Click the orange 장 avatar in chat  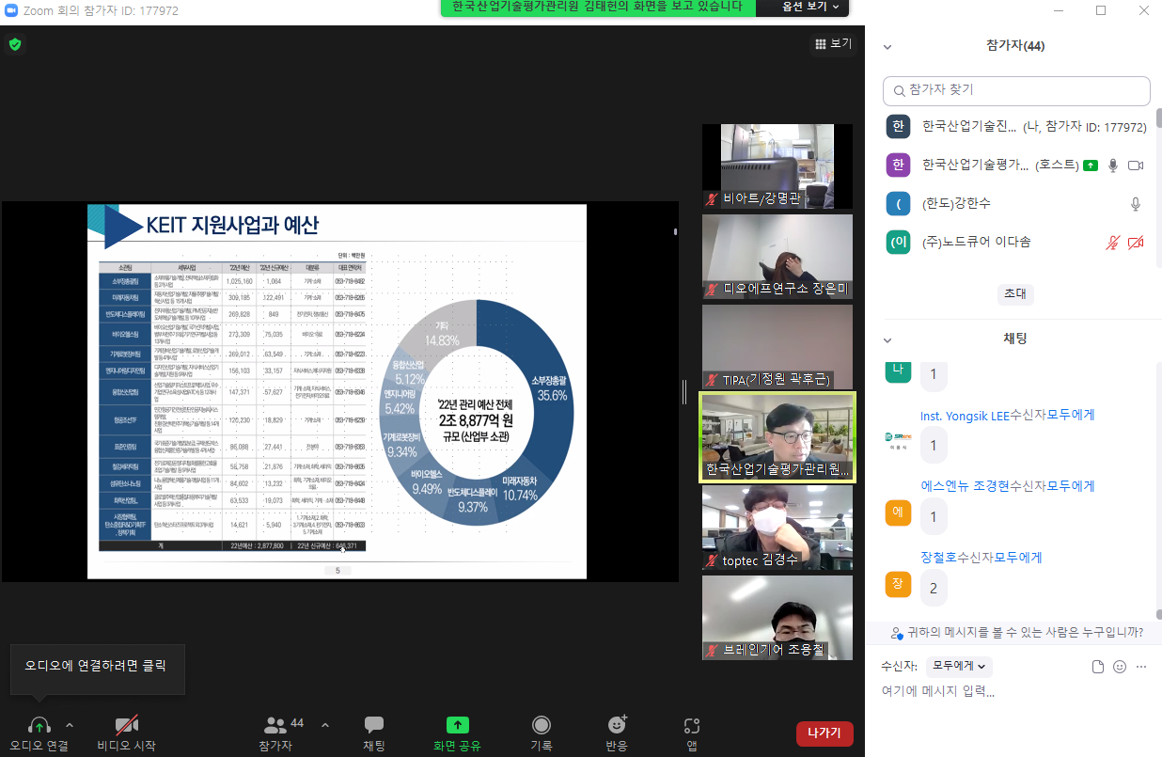click(899, 584)
